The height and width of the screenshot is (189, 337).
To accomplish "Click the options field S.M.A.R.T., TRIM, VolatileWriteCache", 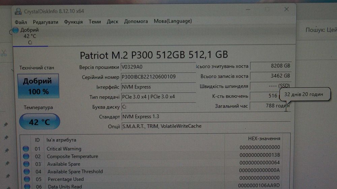I will click(x=206, y=126).
